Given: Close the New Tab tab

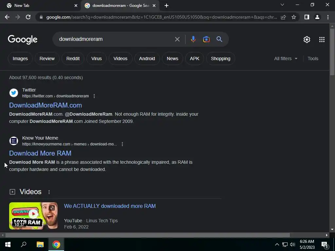Looking at the screenshot, I should 76,6.
